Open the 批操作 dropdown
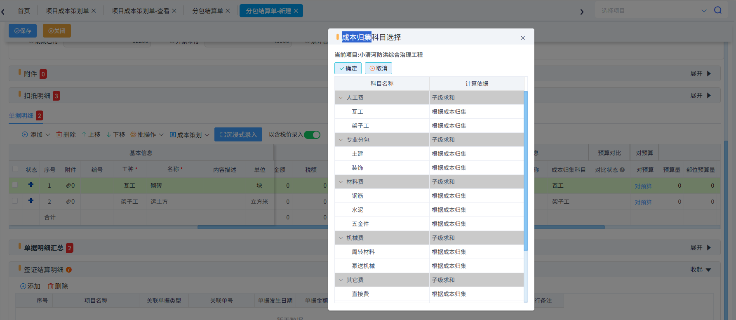Image resolution: width=736 pixels, height=320 pixels. (147, 135)
